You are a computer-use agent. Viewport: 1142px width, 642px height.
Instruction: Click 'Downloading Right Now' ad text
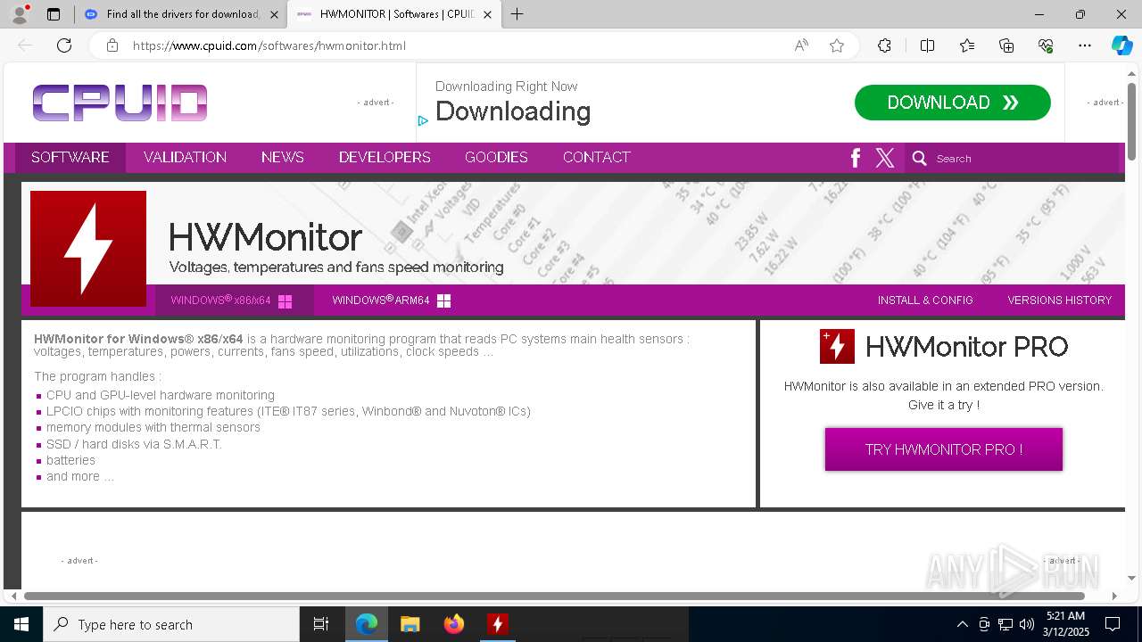pyautogui.click(x=506, y=86)
